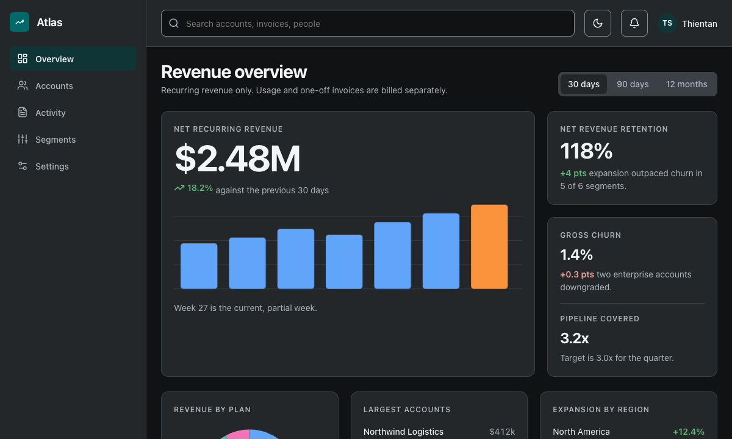Click the first blue bar in chart
This screenshot has width=732, height=439.
[x=199, y=266]
